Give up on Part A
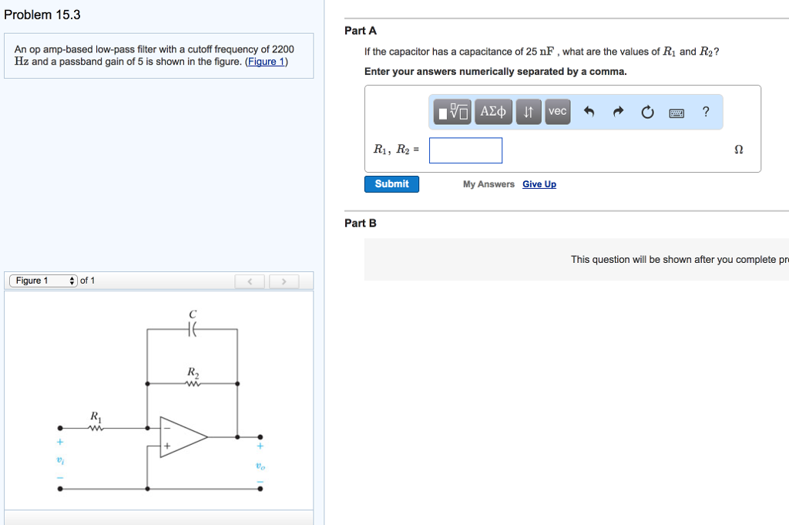This screenshot has width=789, height=525. pyautogui.click(x=539, y=184)
